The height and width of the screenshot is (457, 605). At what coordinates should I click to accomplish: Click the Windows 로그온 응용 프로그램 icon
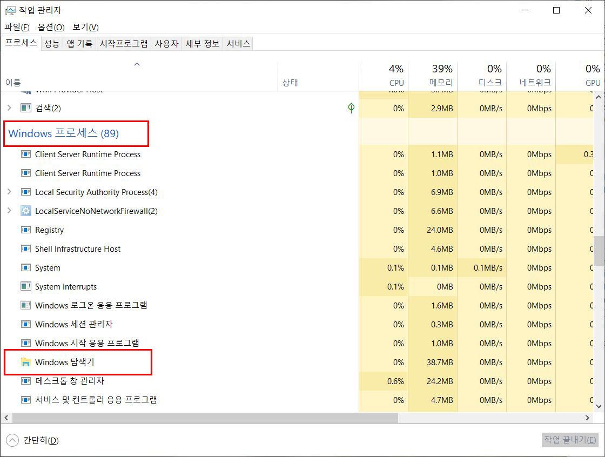tap(26, 305)
